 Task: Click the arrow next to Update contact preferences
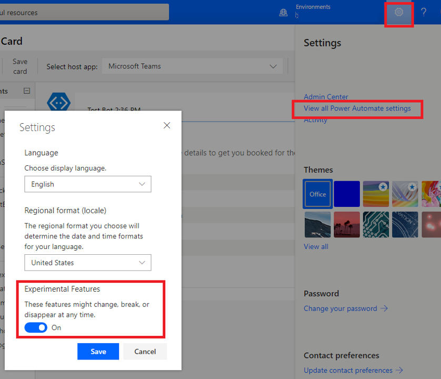[399, 370]
